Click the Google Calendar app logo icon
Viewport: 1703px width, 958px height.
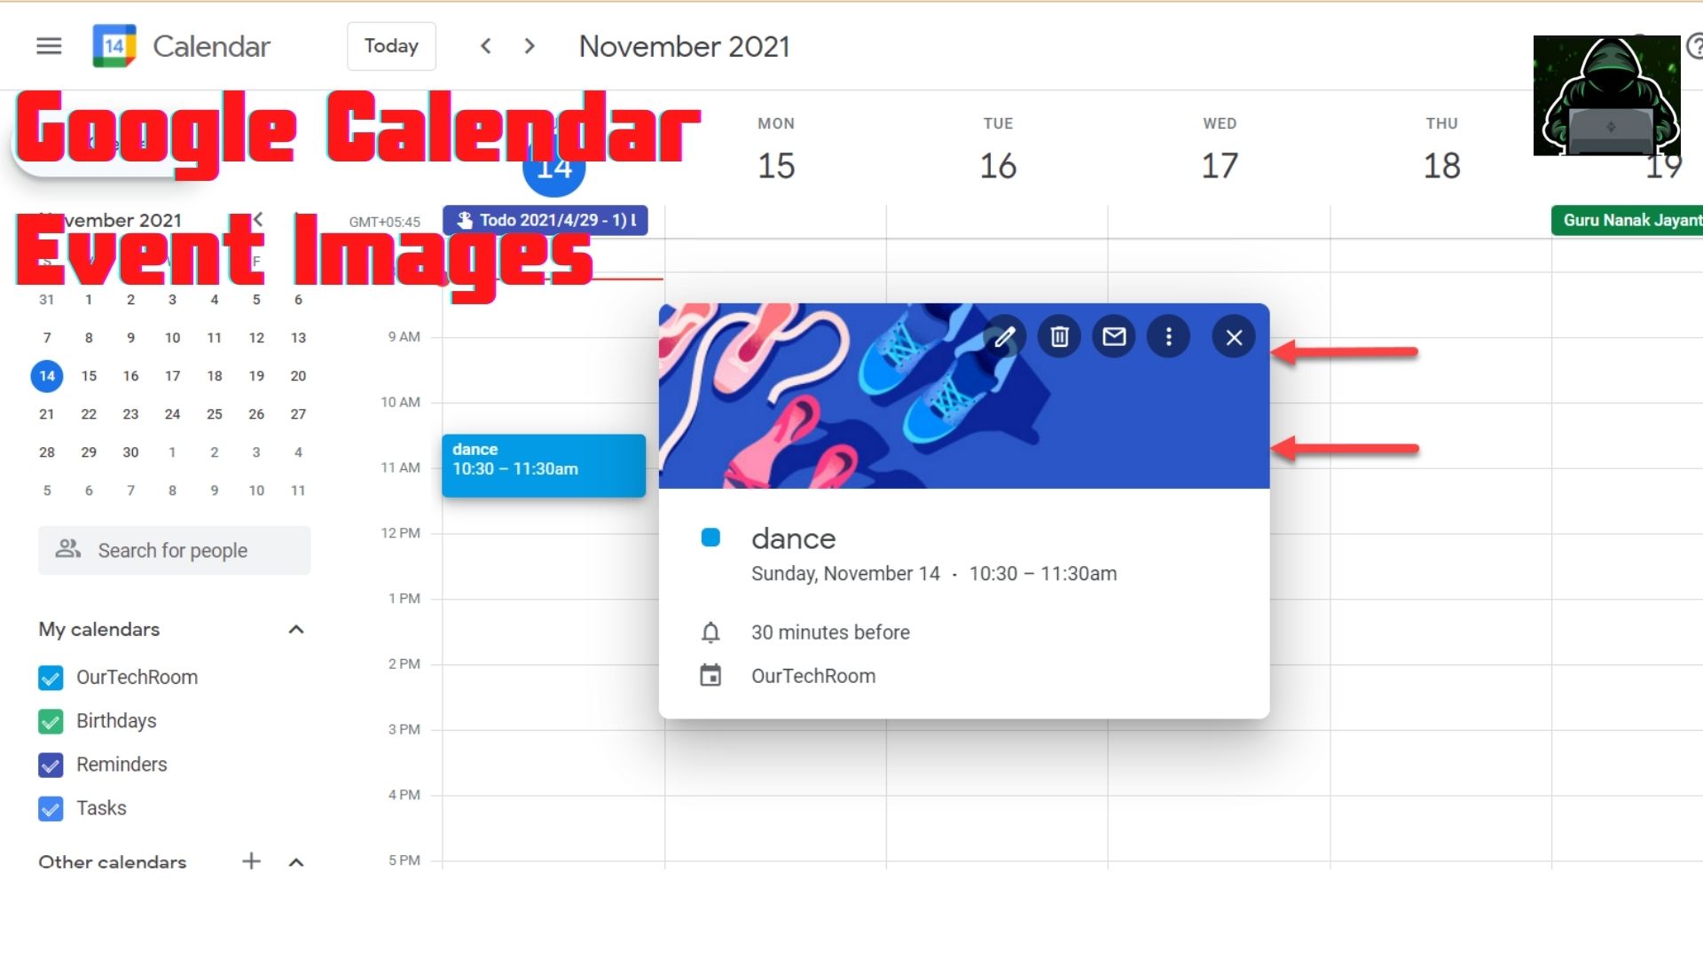pyautogui.click(x=114, y=45)
